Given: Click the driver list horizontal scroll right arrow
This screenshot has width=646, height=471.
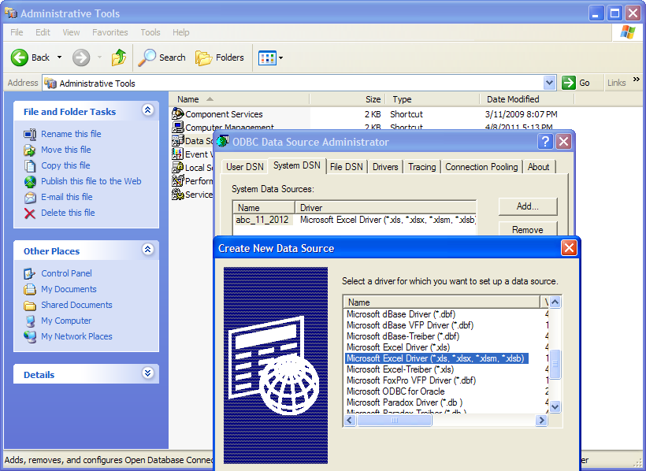Looking at the screenshot, I should [541, 421].
